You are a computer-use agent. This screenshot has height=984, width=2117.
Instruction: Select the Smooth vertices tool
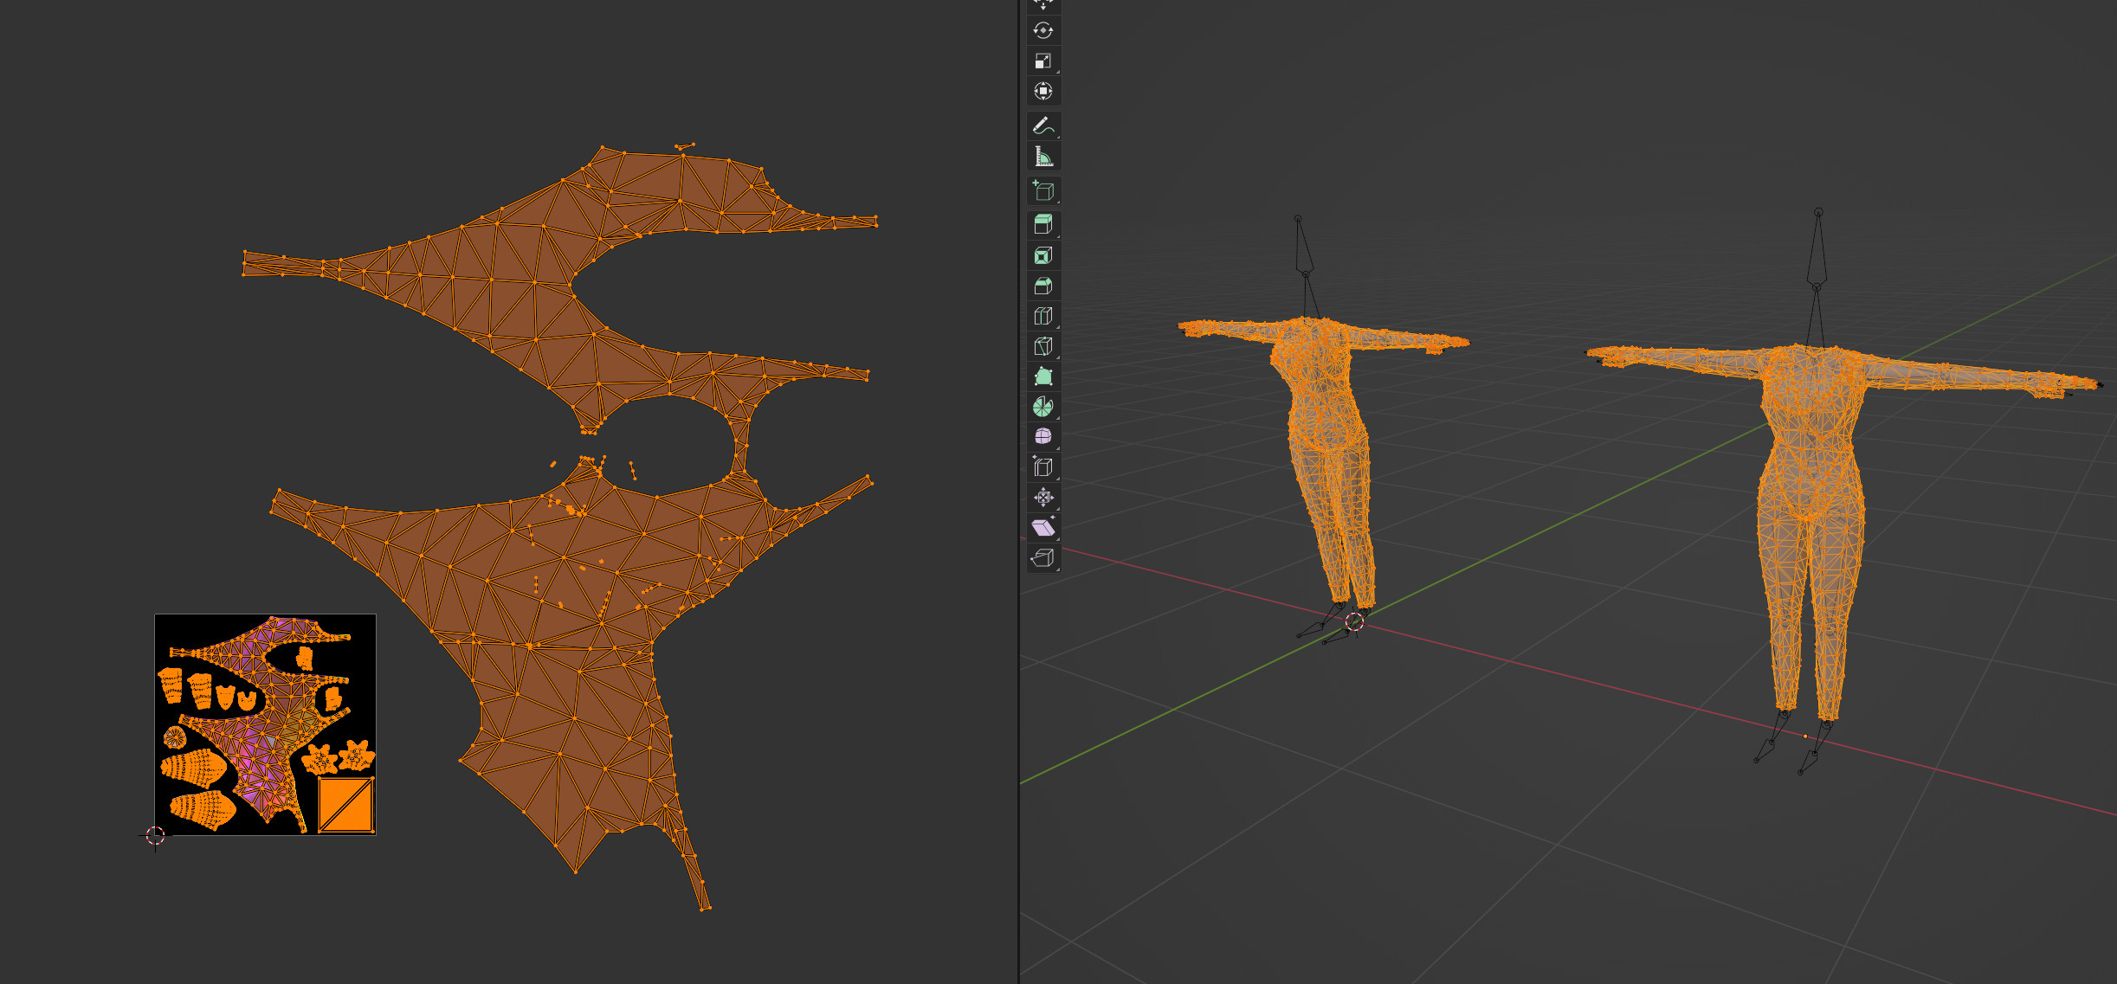(x=1042, y=436)
